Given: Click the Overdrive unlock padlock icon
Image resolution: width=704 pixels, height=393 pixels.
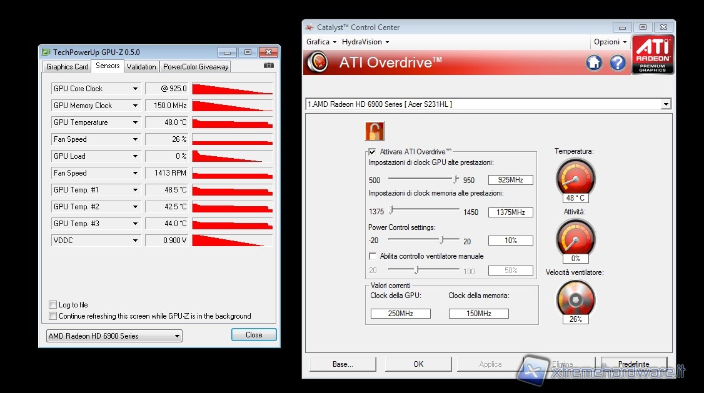Looking at the screenshot, I should click(374, 132).
